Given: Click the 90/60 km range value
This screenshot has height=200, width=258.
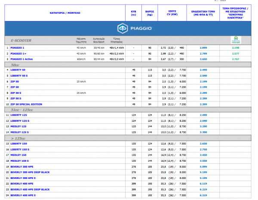Looking at the screenshot, I should pos(99,54).
